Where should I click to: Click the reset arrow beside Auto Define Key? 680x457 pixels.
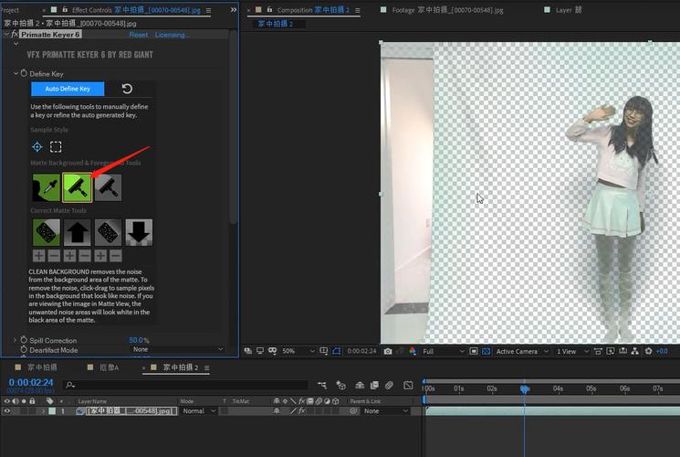coord(127,89)
